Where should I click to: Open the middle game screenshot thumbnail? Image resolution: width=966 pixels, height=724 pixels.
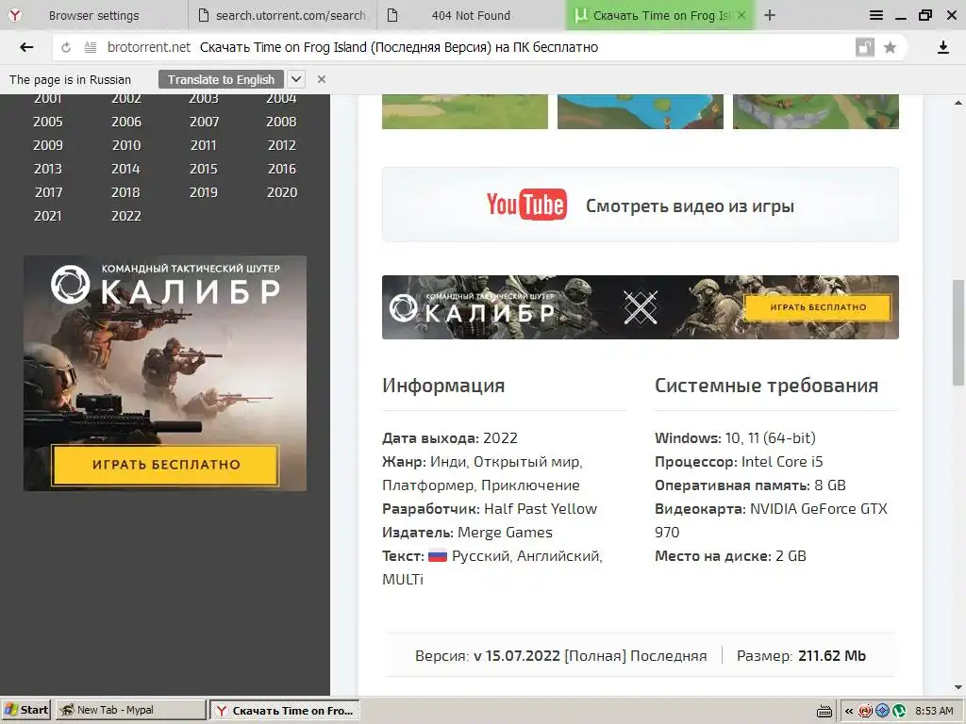point(641,111)
